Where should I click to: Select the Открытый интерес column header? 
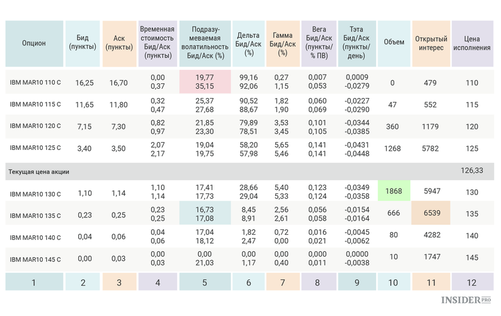431,44
